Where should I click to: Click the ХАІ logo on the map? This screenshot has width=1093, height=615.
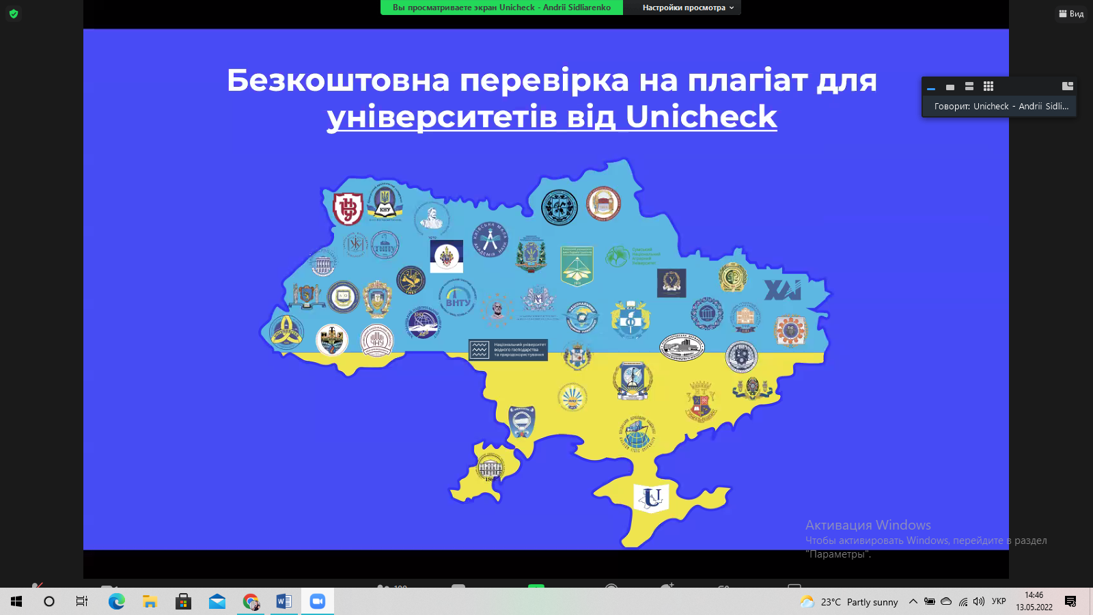coord(782,290)
